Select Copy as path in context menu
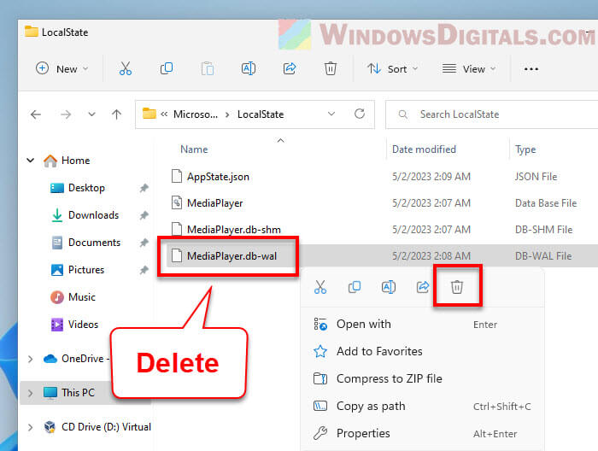 (422, 406)
